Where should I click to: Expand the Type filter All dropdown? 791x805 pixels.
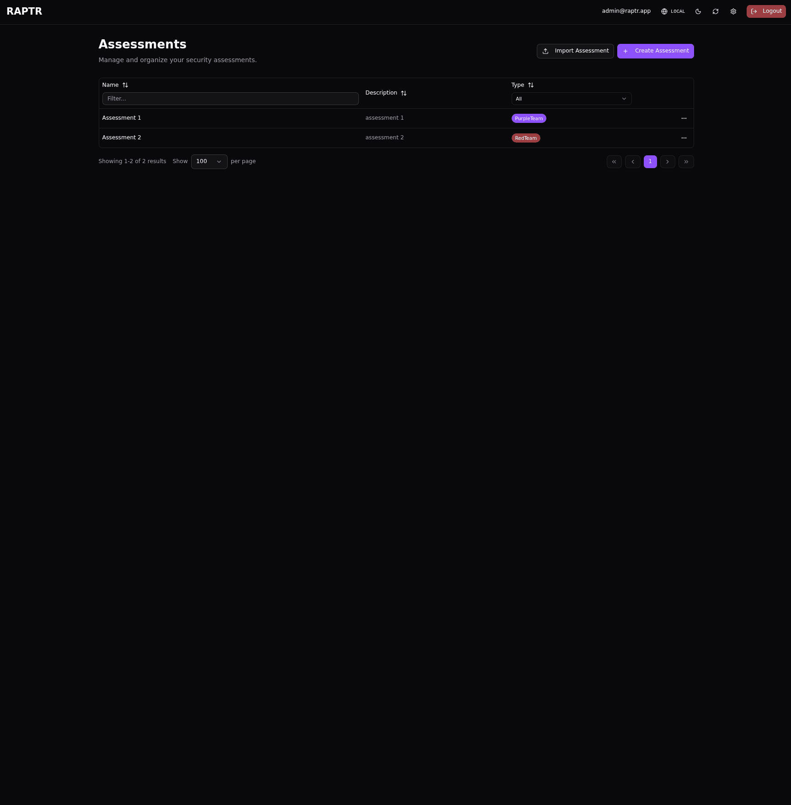tap(572, 99)
